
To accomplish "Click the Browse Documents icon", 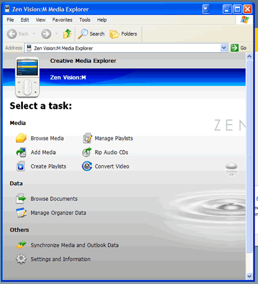I will pos(21,199).
